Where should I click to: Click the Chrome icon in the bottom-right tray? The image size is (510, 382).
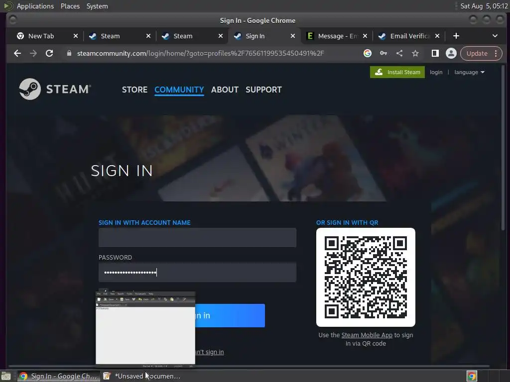click(x=472, y=376)
